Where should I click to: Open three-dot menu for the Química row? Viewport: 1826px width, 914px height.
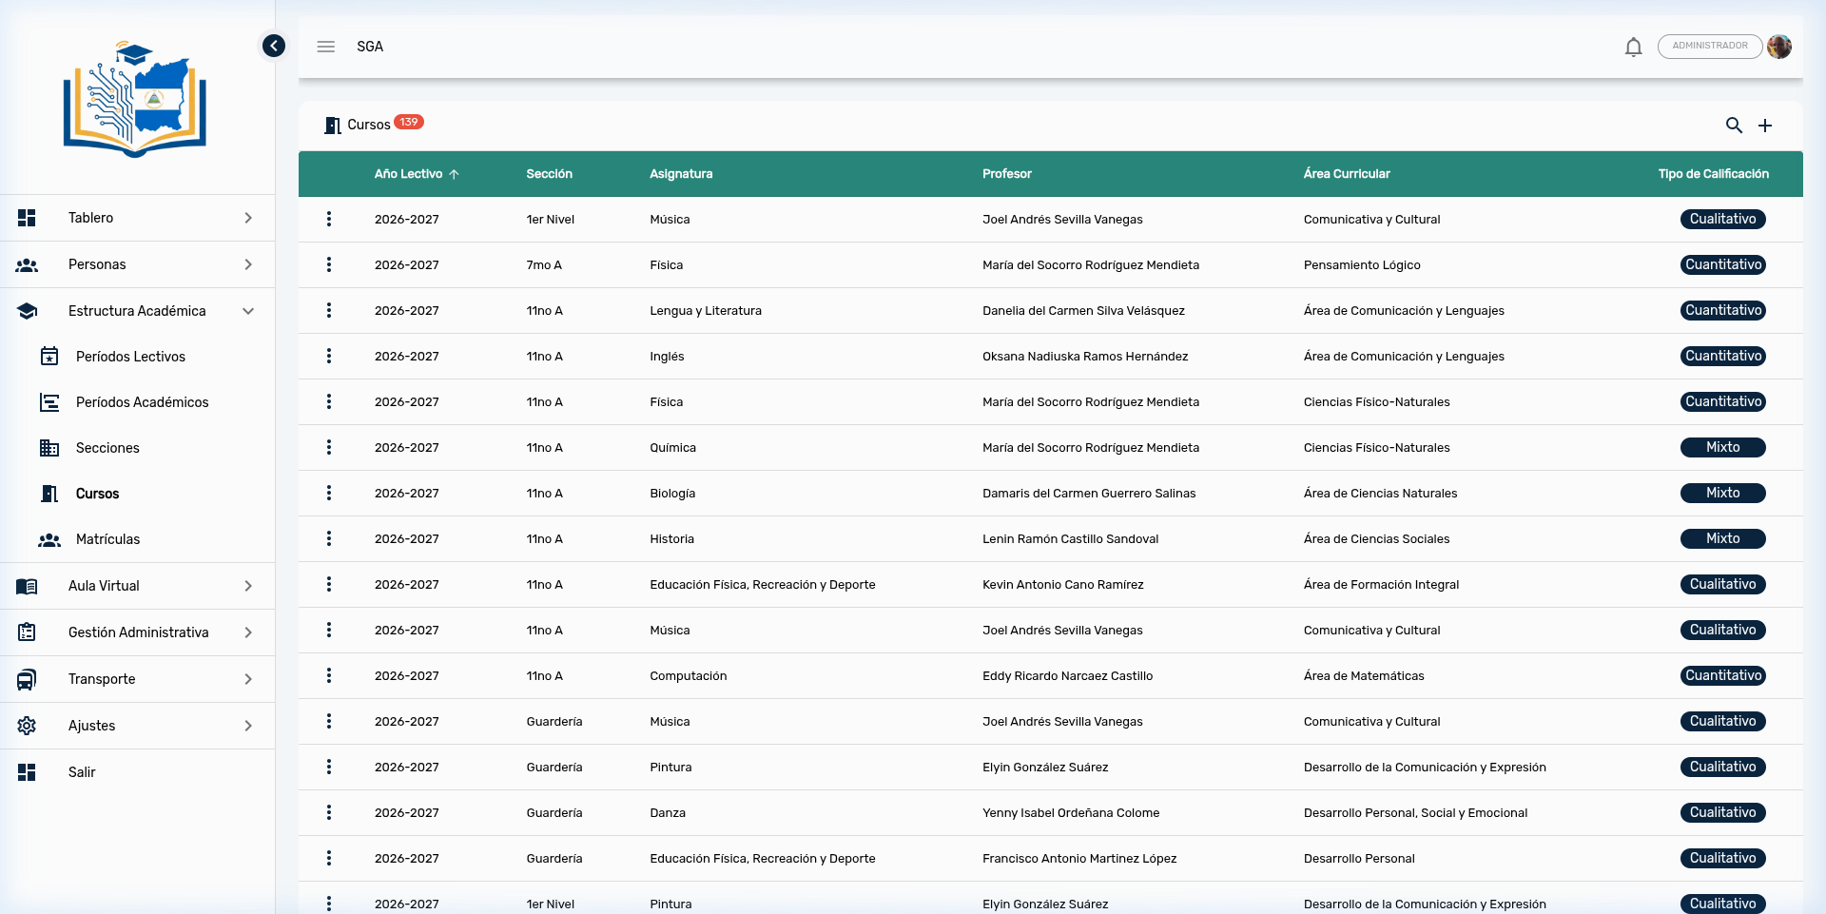pos(329,447)
